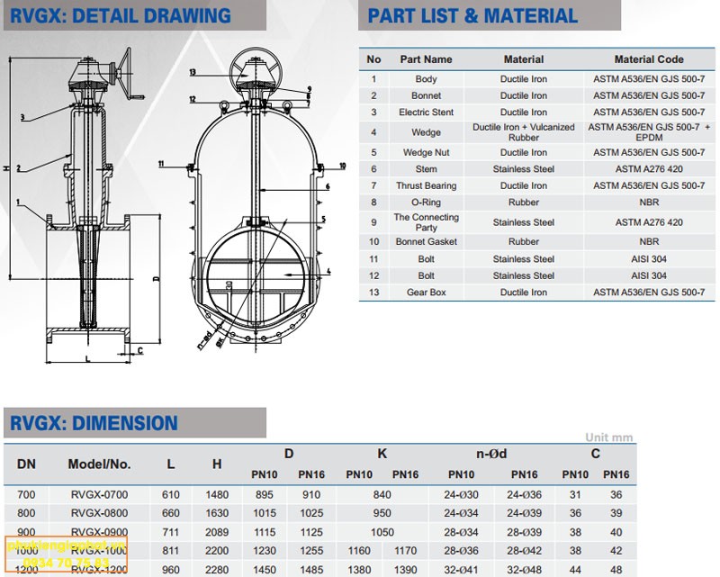Click the 'PART LIST & MATERIAL' heading
Image resolution: width=720 pixels, height=577 pixels.
pyautogui.click(x=472, y=15)
